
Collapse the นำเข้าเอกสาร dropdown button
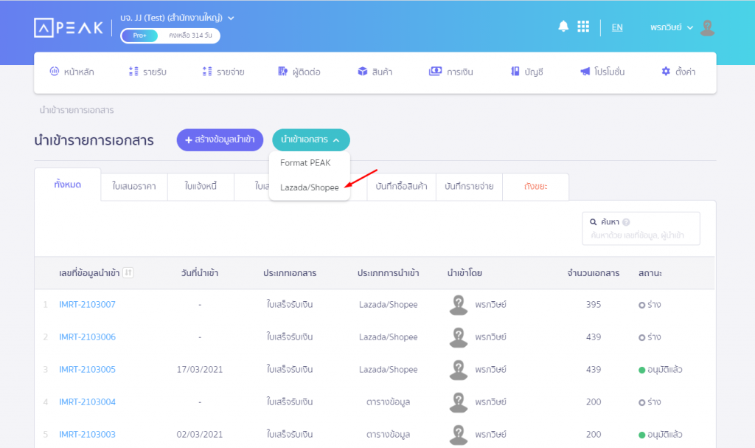[x=310, y=139]
